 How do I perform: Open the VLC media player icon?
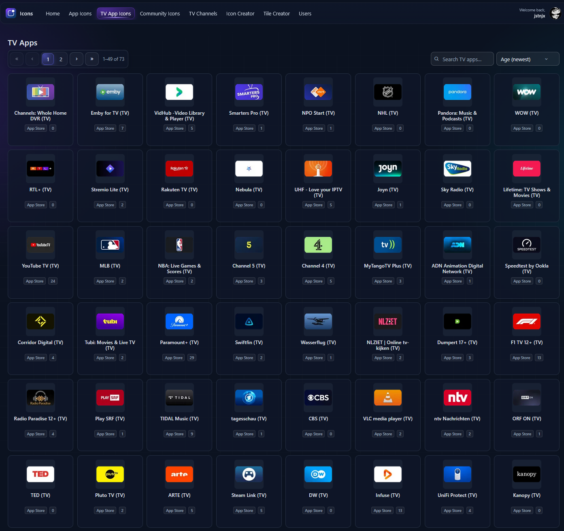pos(388,398)
